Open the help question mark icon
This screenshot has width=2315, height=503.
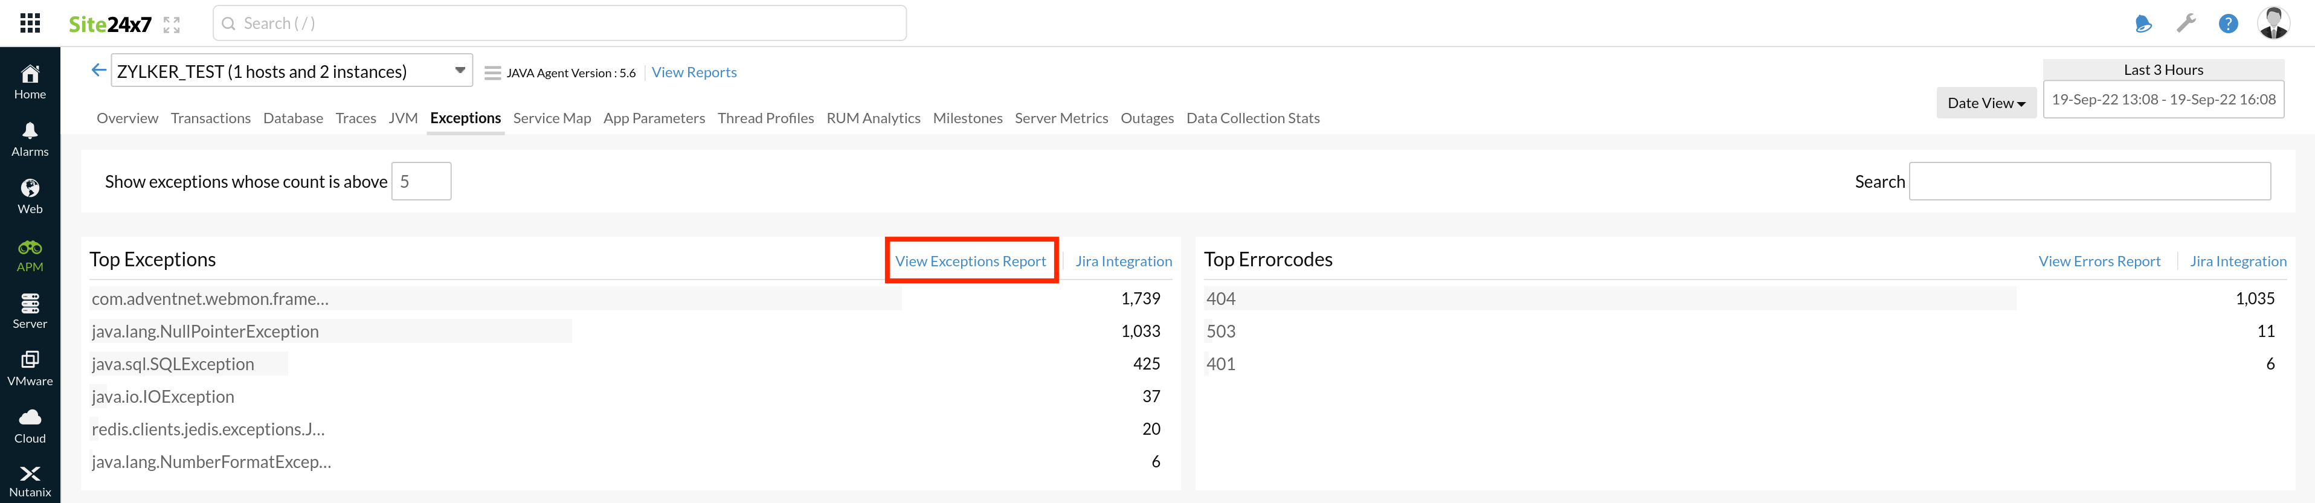pos(2228,24)
